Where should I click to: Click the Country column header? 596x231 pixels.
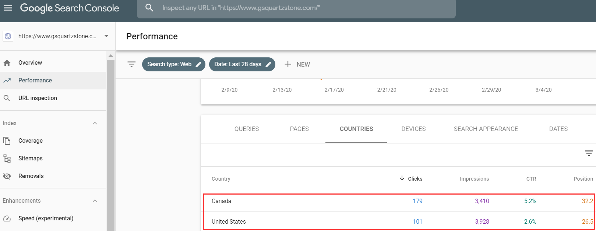pos(221,179)
